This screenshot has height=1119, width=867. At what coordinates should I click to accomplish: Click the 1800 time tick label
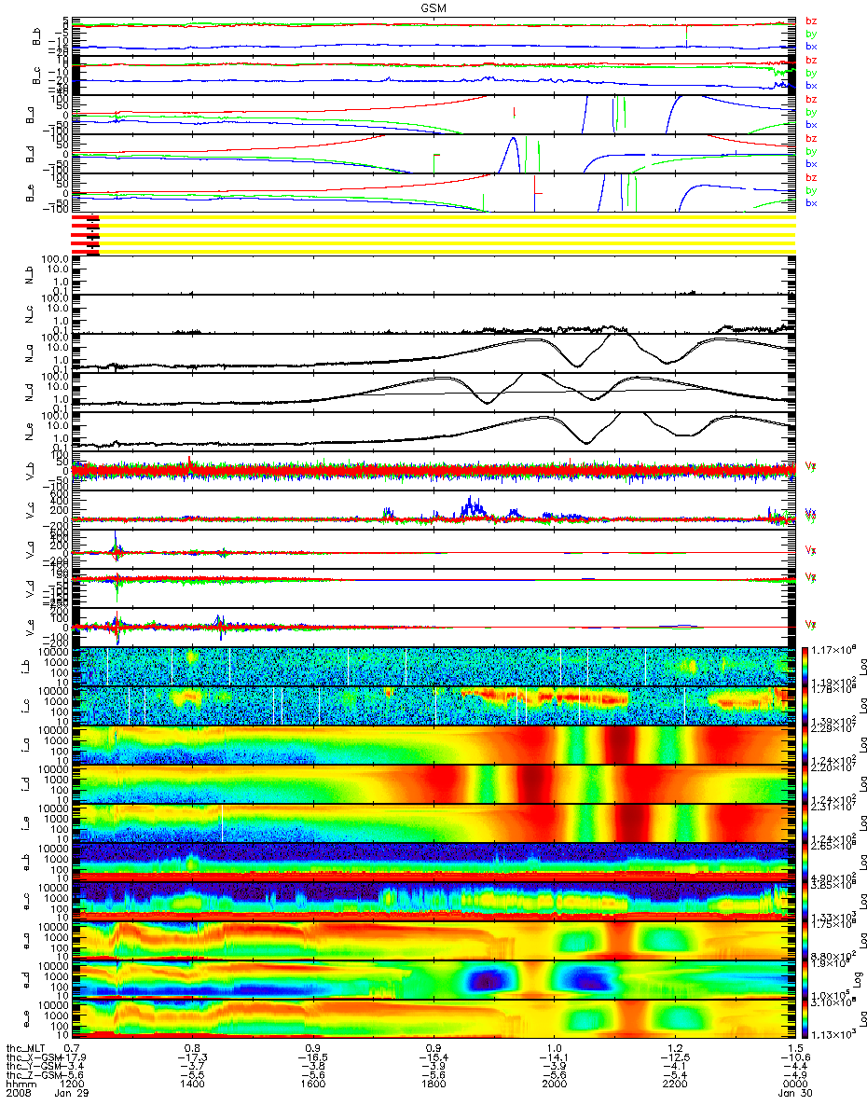coord(433,1085)
